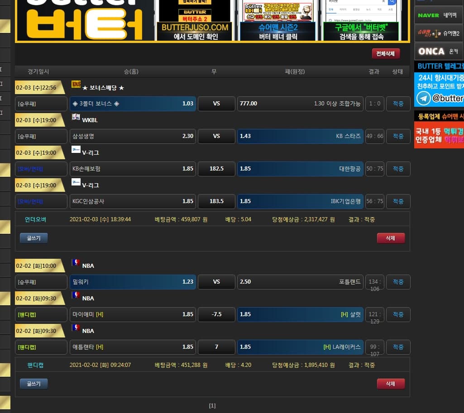Go to page 1 in the pagination
Viewport: 464px width, 413px height.
tap(212, 406)
